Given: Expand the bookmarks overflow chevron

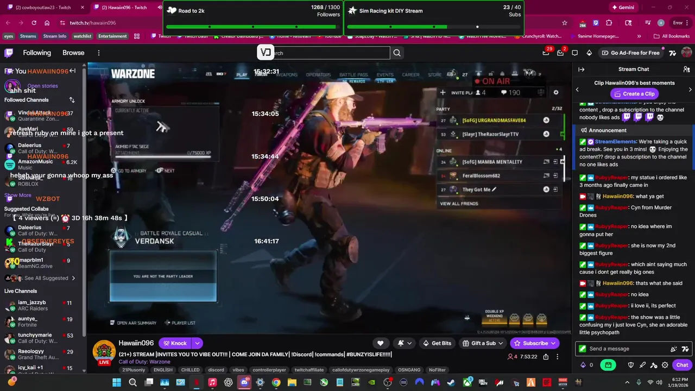Looking at the screenshot, I should point(639,36).
